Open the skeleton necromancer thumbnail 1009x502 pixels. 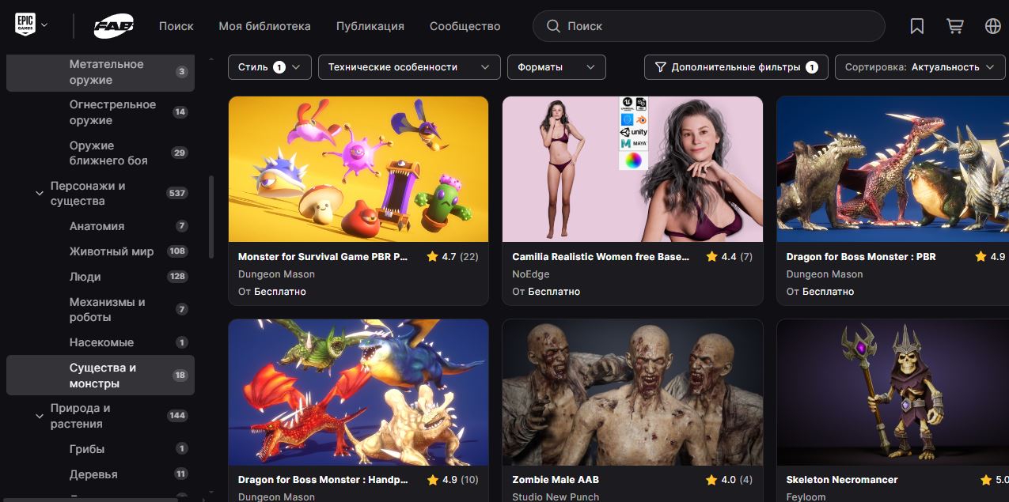tap(893, 392)
